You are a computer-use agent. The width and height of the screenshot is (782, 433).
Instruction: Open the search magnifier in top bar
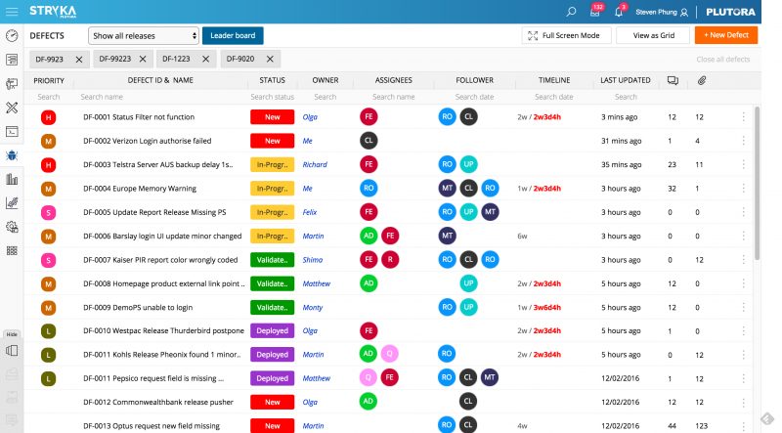click(572, 12)
